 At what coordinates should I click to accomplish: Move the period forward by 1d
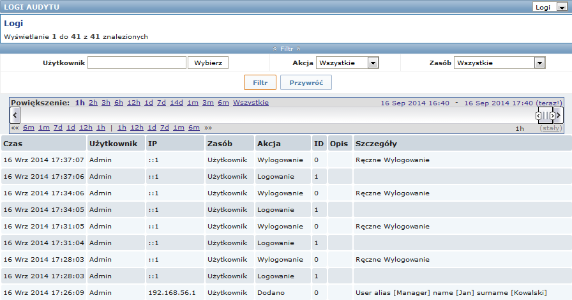pos(152,128)
